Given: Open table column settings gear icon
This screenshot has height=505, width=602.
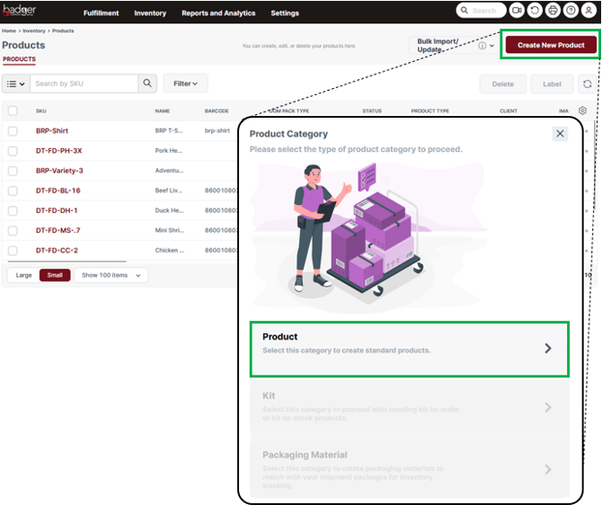Looking at the screenshot, I should pyautogui.click(x=583, y=111).
